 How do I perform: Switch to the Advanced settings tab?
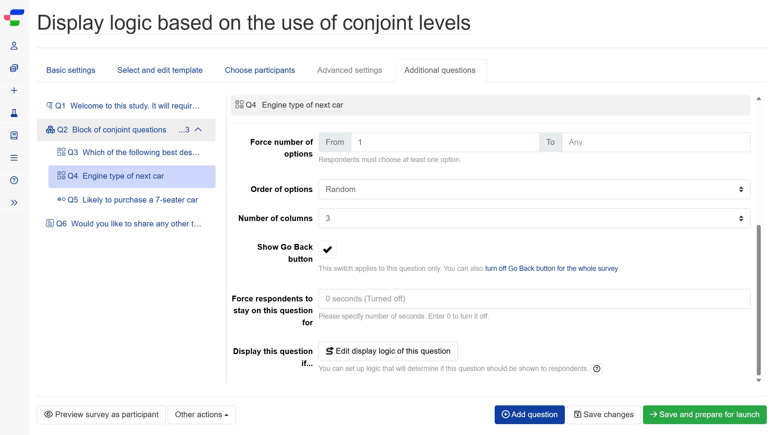click(x=349, y=70)
